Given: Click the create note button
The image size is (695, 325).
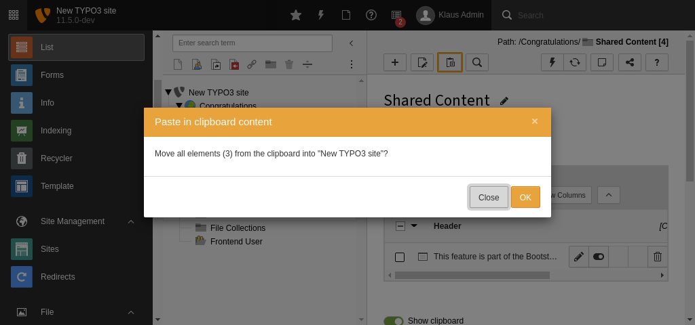Looking at the screenshot, I should 602,62.
